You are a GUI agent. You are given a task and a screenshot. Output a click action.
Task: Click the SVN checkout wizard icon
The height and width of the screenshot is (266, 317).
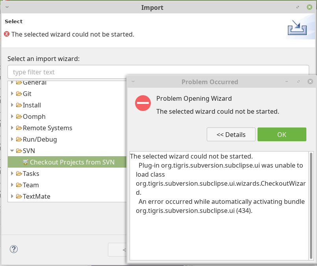point(26,162)
